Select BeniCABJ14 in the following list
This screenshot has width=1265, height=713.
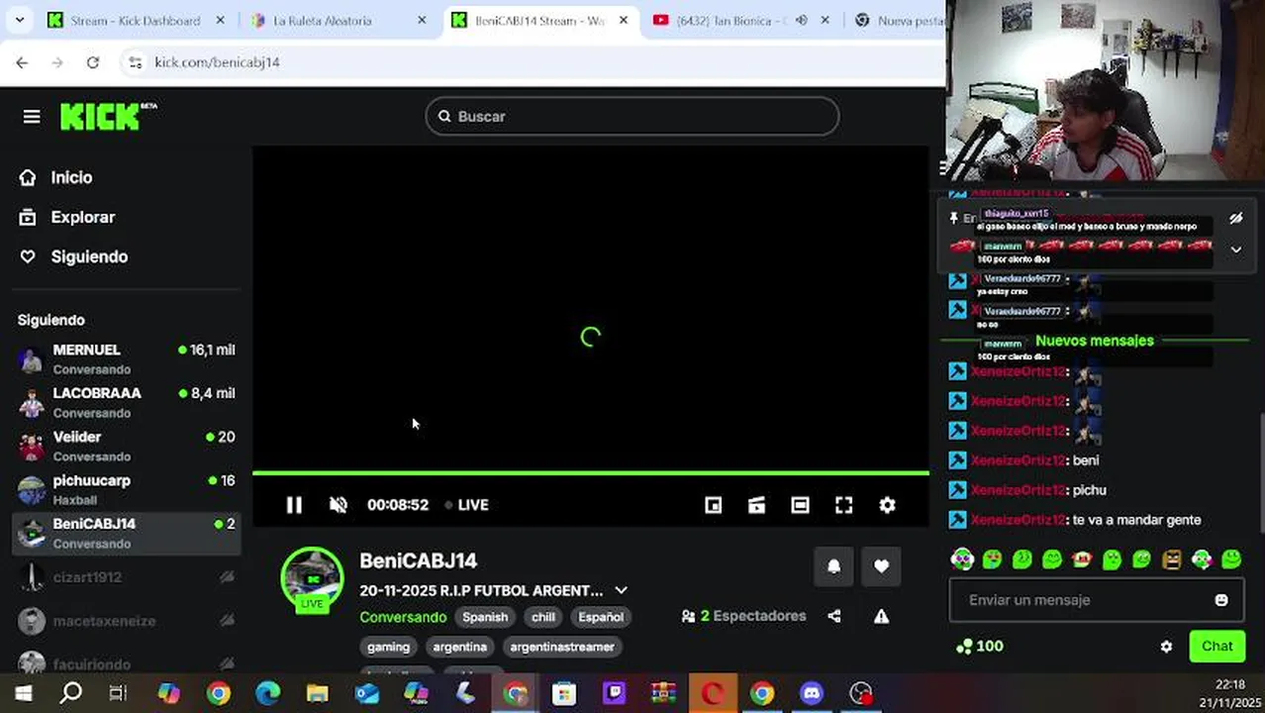coord(128,533)
